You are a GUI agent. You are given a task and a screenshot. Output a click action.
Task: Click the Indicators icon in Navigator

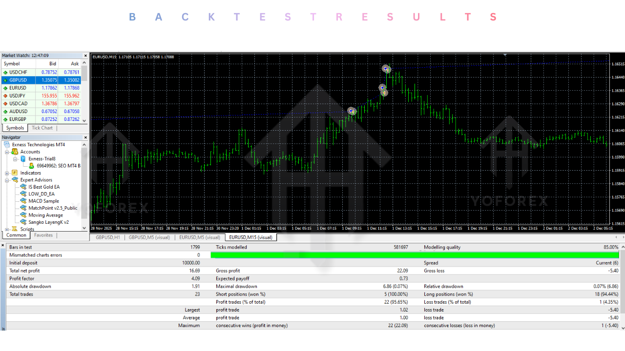15,173
